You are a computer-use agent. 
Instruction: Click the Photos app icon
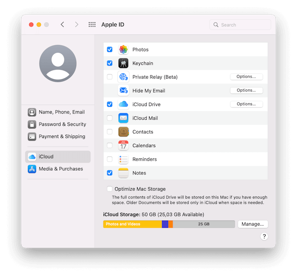click(123, 50)
